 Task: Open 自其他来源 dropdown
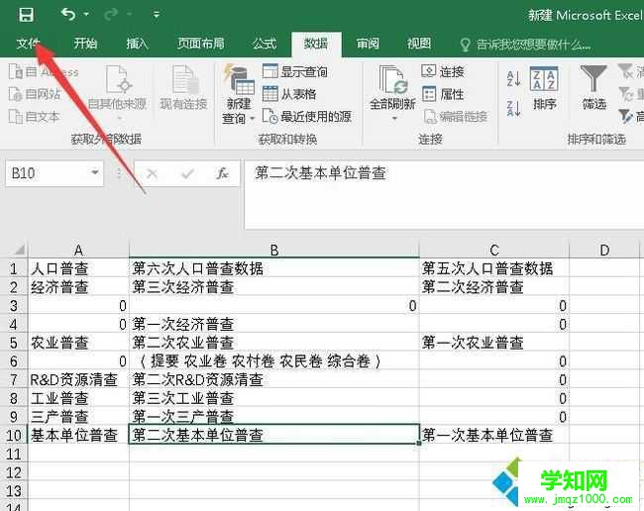click(118, 92)
